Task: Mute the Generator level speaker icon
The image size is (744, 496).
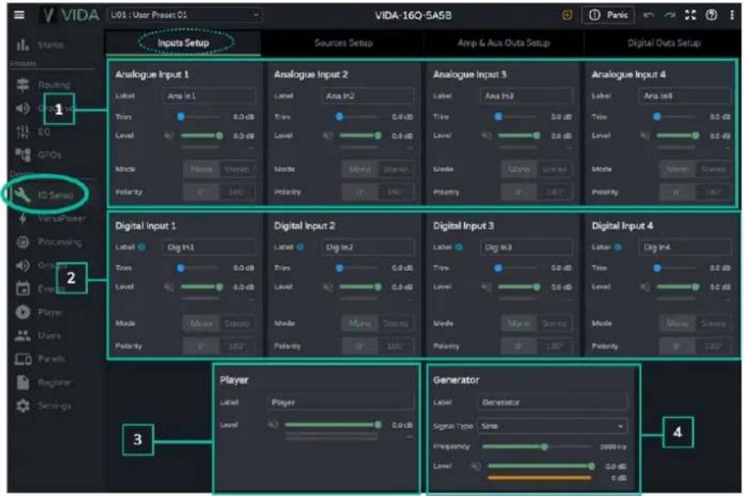Action: 476,466
